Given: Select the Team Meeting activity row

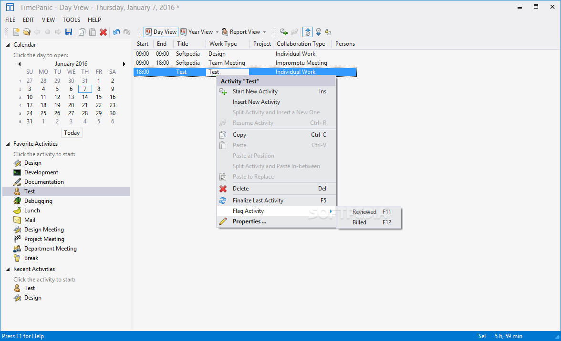Looking at the screenshot, I should pos(245,63).
